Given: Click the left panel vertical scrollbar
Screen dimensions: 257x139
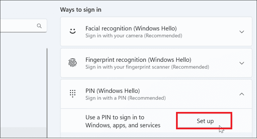Looking at the screenshot, I should [x=47, y=84].
